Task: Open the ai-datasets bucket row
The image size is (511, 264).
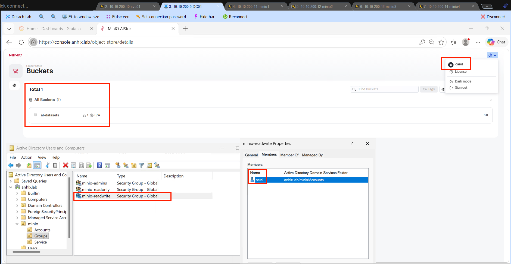Action: click(x=261, y=115)
